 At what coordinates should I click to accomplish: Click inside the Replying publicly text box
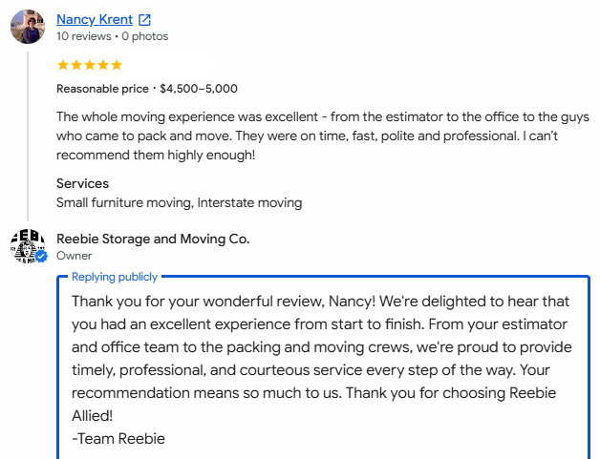[x=323, y=366]
